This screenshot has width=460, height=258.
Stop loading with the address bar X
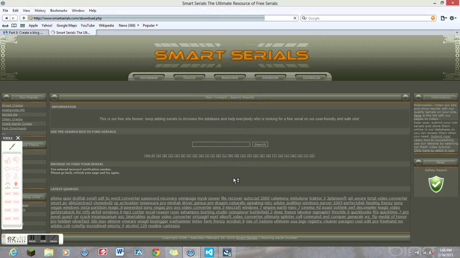tap(295, 18)
